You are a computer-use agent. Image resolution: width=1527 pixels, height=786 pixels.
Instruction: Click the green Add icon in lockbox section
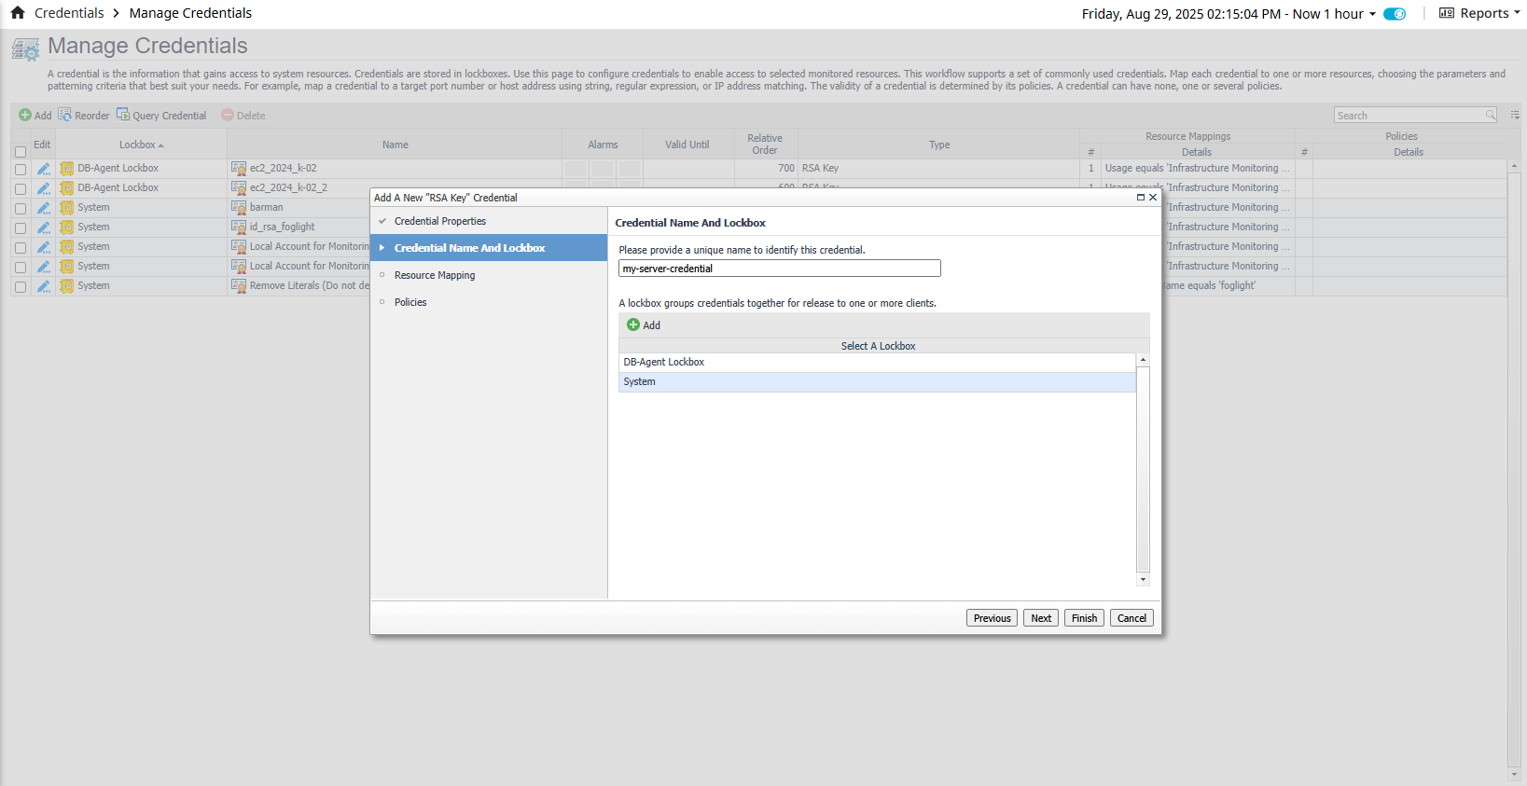(x=633, y=325)
